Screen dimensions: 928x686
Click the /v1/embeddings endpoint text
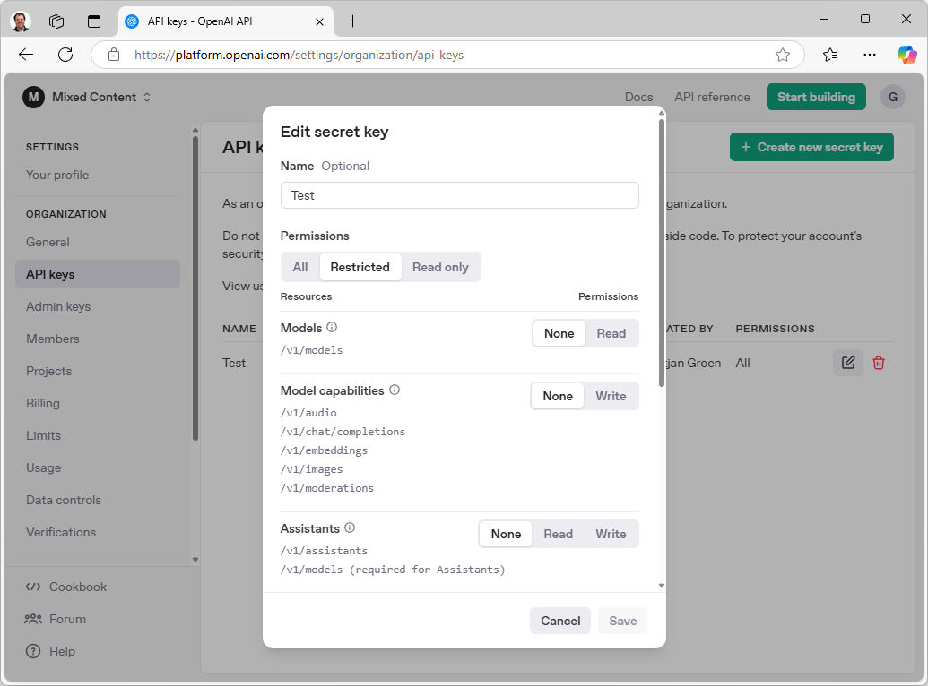(x=324, y=450)
